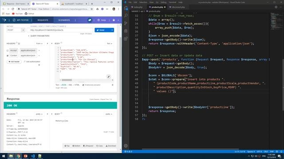Switch to Visual Studio Code in taskbar
This screenshot has height=159, width=284.
[x=33, y=156]
